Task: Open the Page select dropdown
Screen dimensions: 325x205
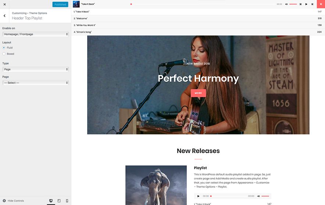Action: pos(35,83)
